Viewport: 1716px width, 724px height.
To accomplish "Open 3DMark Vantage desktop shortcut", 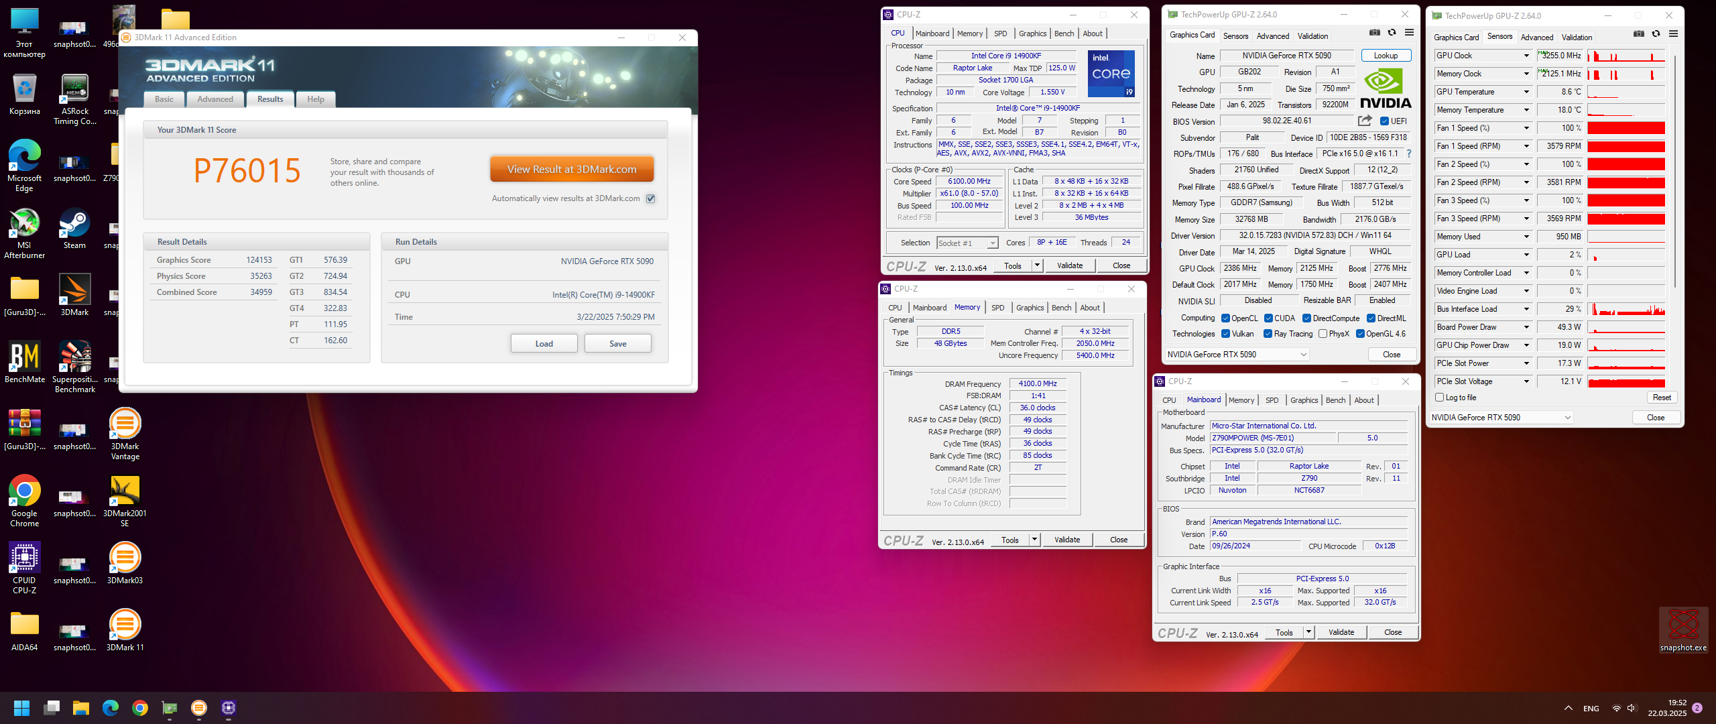I will 125,434.
